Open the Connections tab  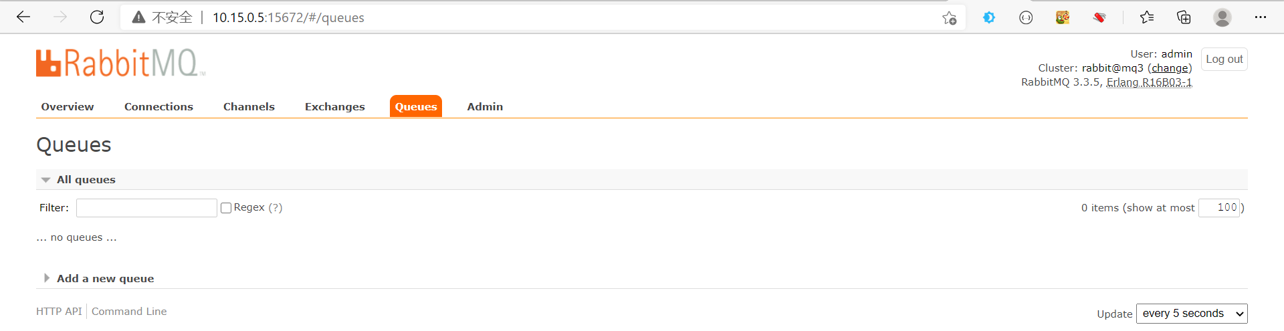pyautogui.click(x=158, y=107)
